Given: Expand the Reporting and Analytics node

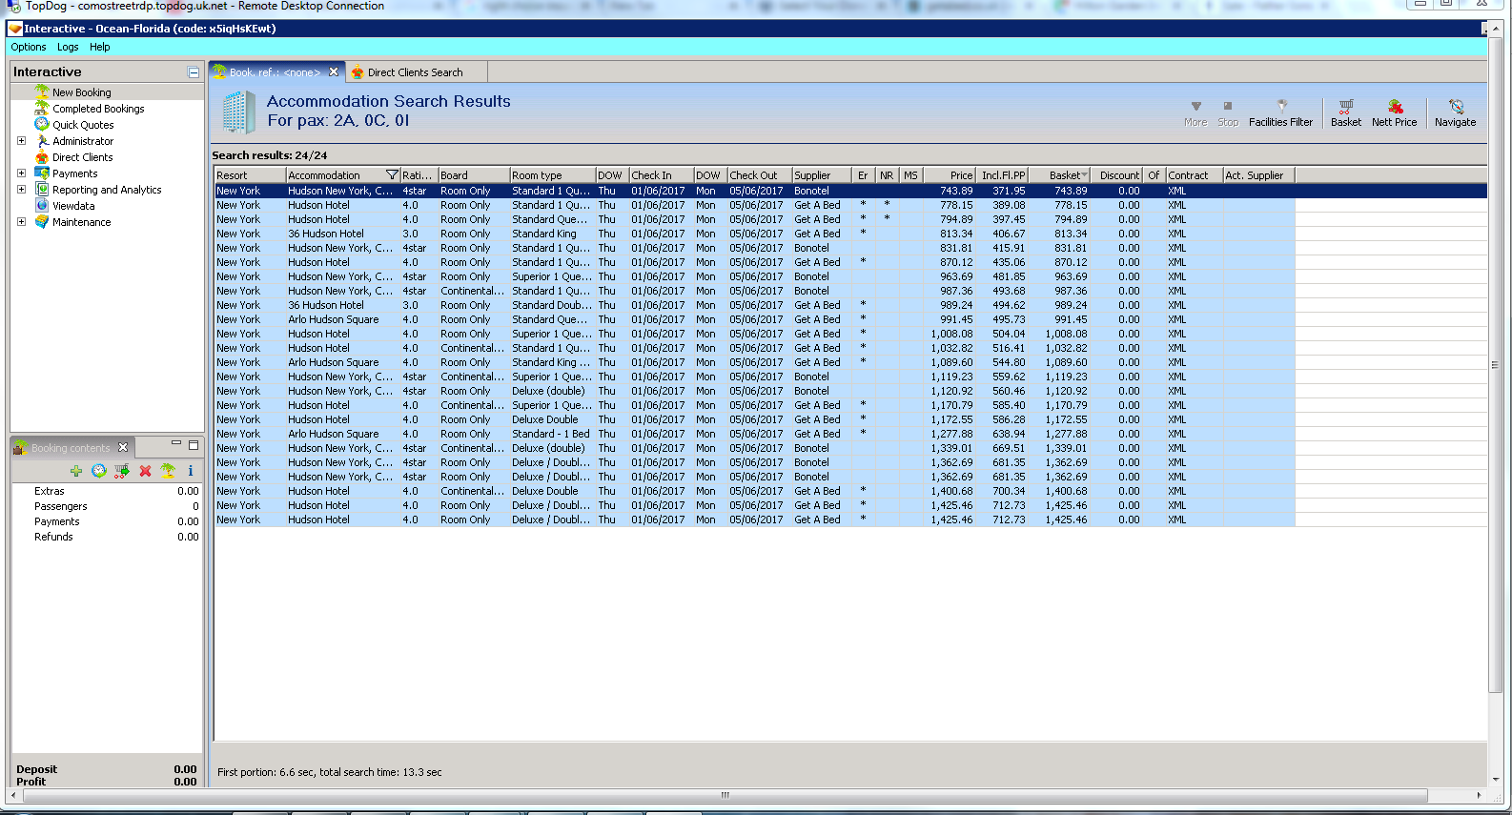Looking at the screenshot, I should click(x=21, y=190).
